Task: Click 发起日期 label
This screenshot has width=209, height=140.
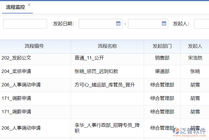Action: 64,24
